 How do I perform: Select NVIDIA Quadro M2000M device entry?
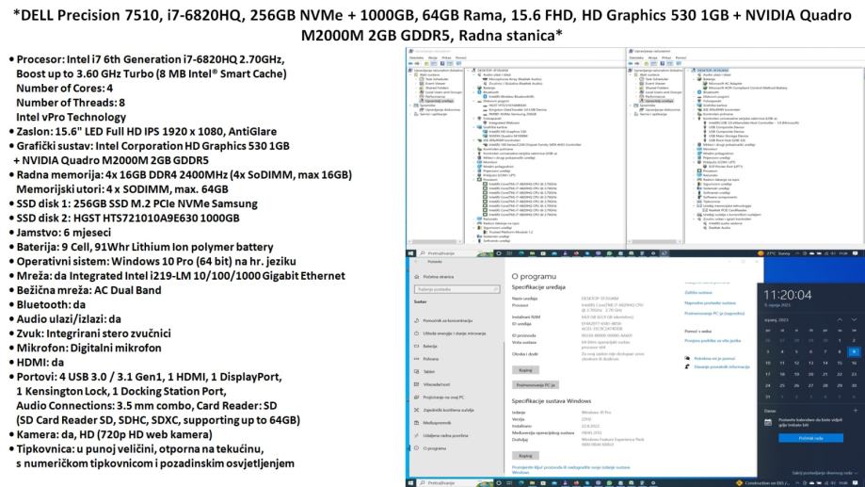pos(507,136)
